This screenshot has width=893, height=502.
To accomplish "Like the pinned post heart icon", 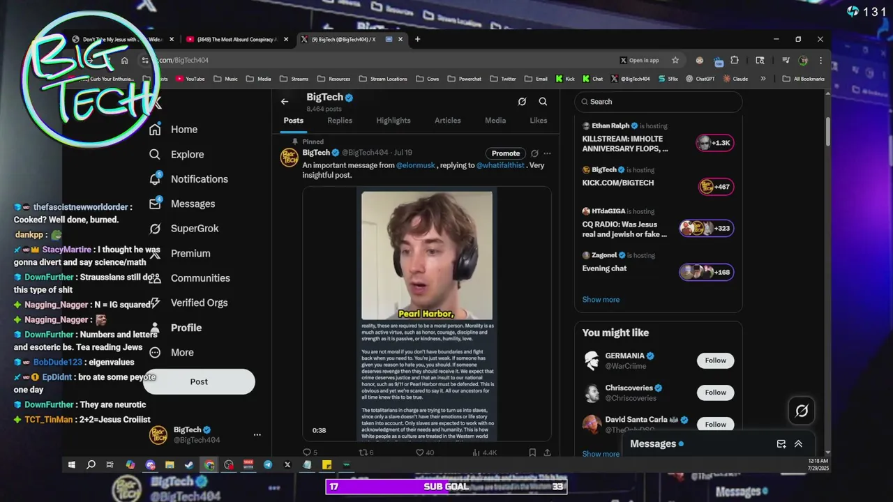I will (x=420, y=452).
